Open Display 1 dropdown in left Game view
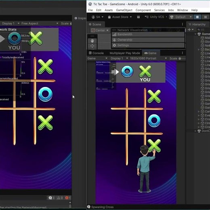The height and width of the screenshot is (210, 210). click(x=10, y=23)
